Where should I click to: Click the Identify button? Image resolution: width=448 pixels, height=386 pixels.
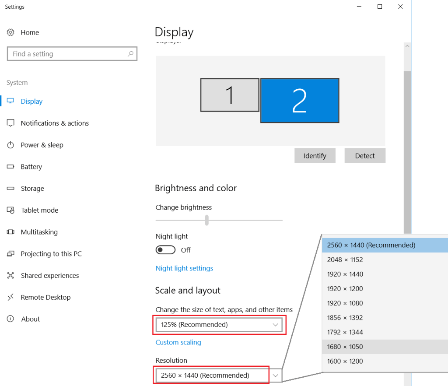click(315, 155)
